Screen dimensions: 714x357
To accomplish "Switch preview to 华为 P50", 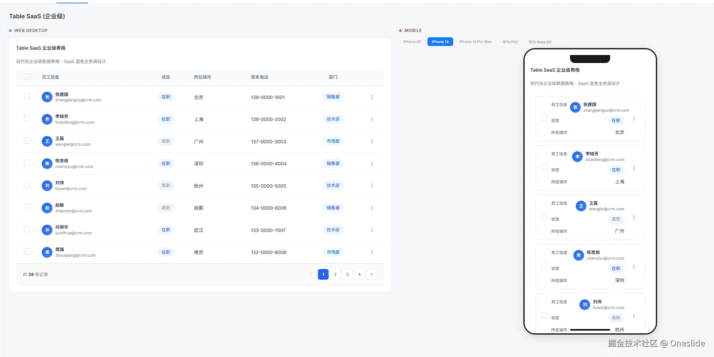I will (510, 42).
